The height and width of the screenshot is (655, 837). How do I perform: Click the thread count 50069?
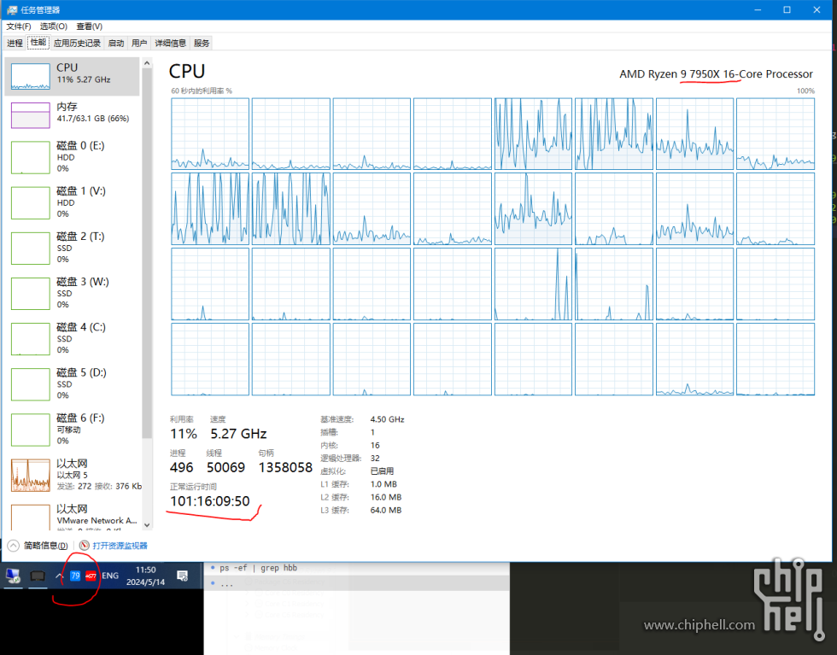point(225,468)
